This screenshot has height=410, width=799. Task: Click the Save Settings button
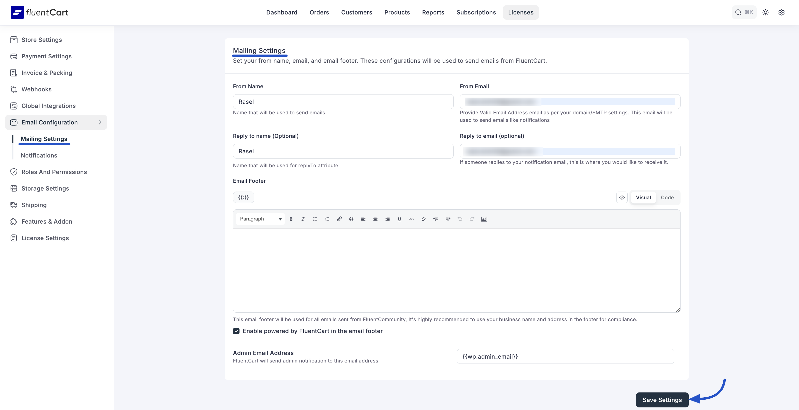[662, 400]
